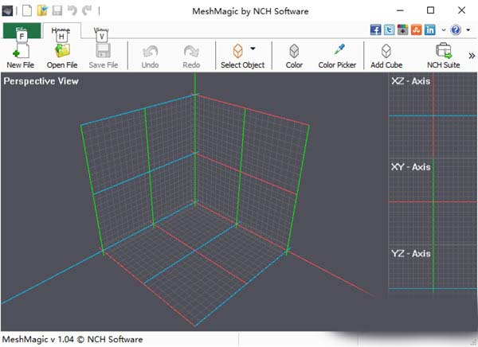Click the StumbleUpon share icon
Screen dimensions: 478x347
coord(416,30)
